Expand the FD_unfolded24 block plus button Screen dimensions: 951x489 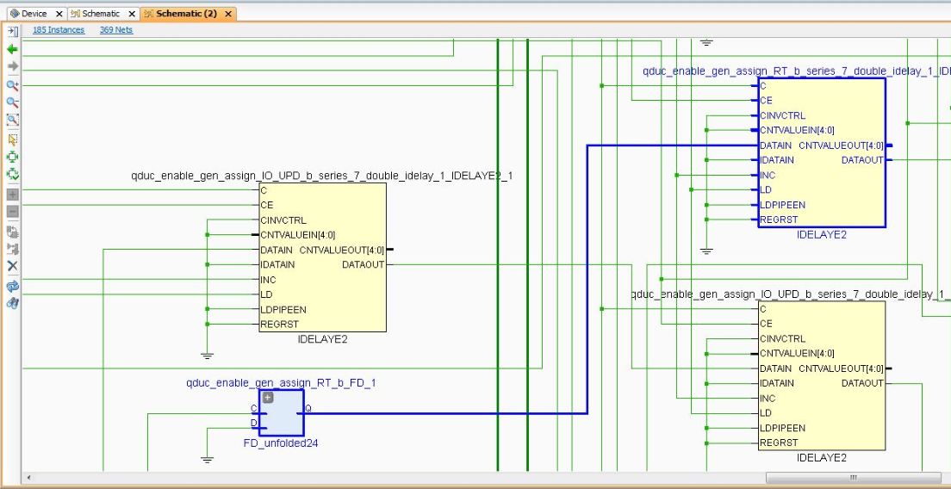click(268, 398)
